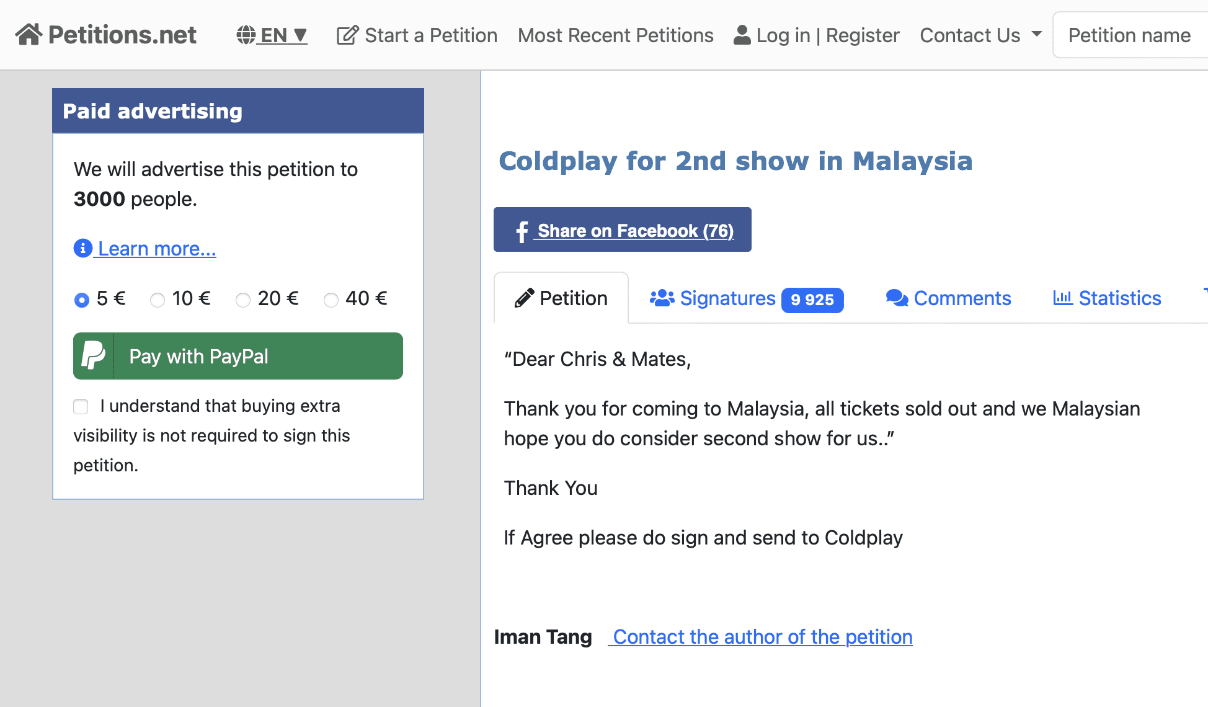This screenshot has width=1208, height=707.
Task: Click the home icon beside Petitions.net
Action: point(29,35)
